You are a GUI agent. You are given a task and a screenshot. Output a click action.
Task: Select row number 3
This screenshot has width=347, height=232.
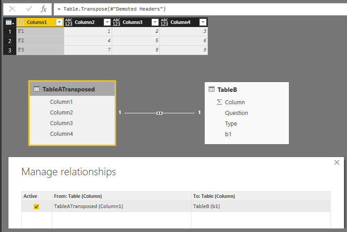point(10,50)
